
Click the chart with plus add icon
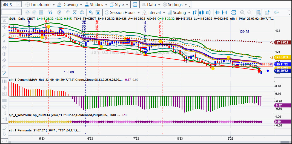tap(267, 13)
